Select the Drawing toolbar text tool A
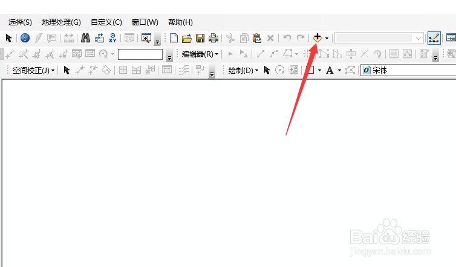The height and width of the screenshot is (267, 456). coord(330,70)
